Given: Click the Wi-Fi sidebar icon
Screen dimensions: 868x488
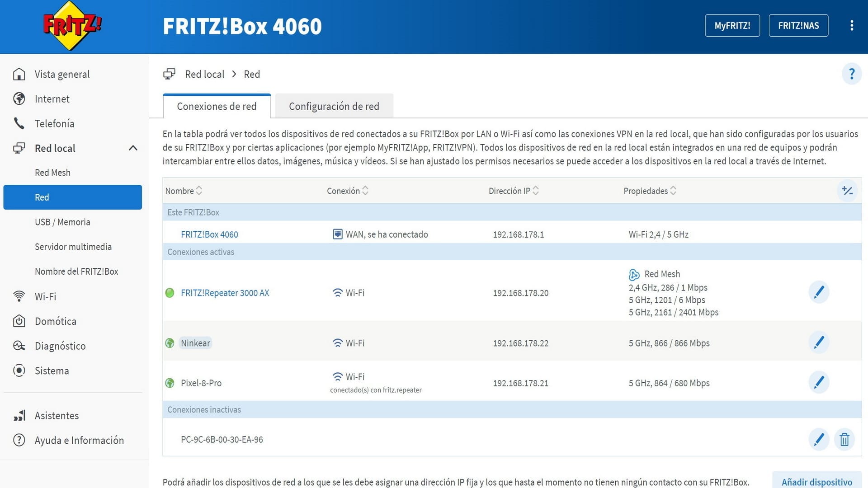Looking at the screenshot, I should tap(19, 296).
